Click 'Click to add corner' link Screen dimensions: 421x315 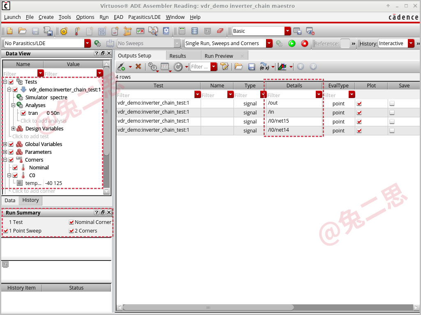tap(34, 191)
